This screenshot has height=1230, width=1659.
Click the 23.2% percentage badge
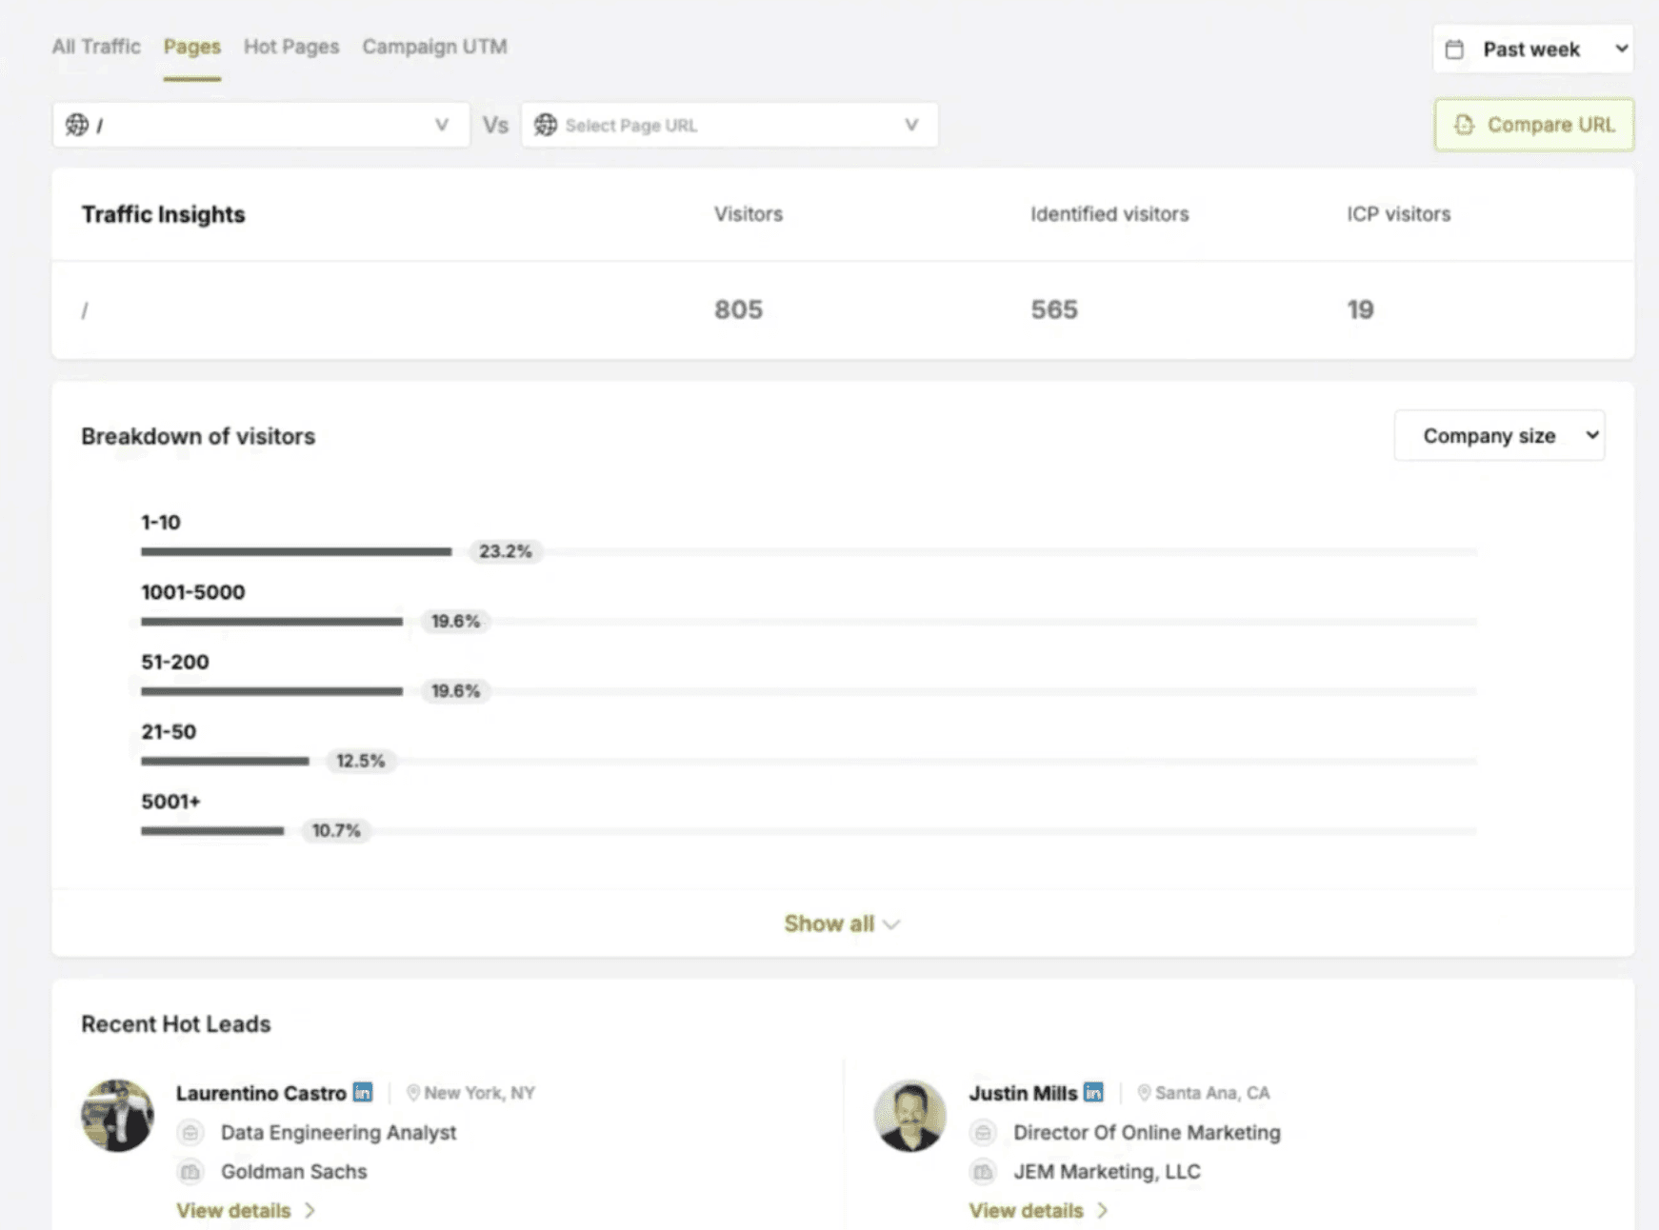(506, 551)
